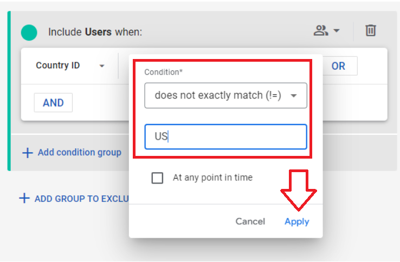
Task: Click the Cancel button
Action: (x=250, y=221)
